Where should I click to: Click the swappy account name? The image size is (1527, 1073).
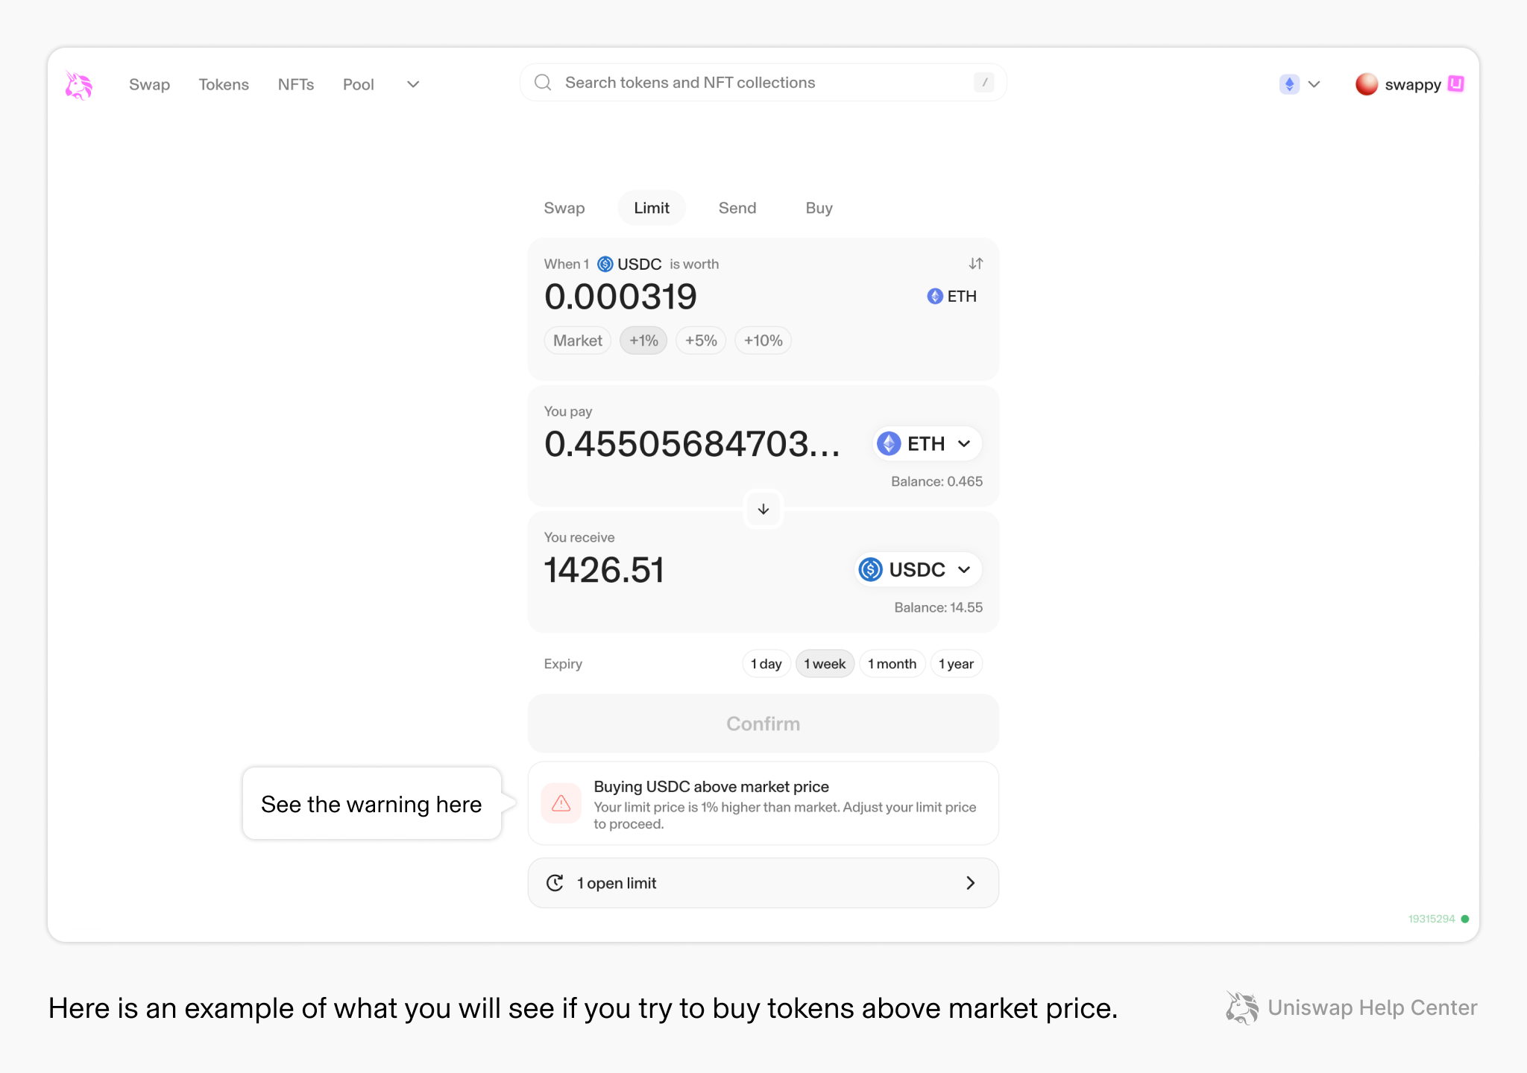[x=1412, y=85]
